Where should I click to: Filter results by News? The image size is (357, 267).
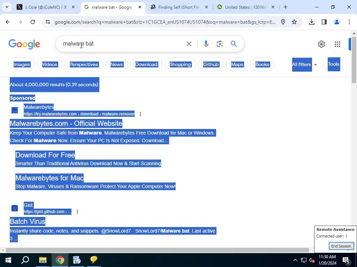[116, 64]
